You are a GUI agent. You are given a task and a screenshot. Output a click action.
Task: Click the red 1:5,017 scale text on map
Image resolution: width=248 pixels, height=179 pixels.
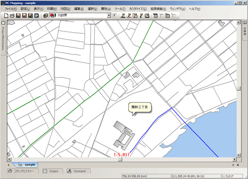click(x=122, y=155)
